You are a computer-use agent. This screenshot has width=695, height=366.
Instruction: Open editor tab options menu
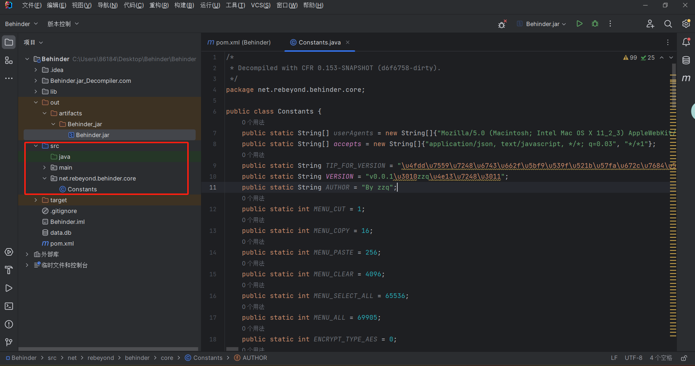coord(668,42)
